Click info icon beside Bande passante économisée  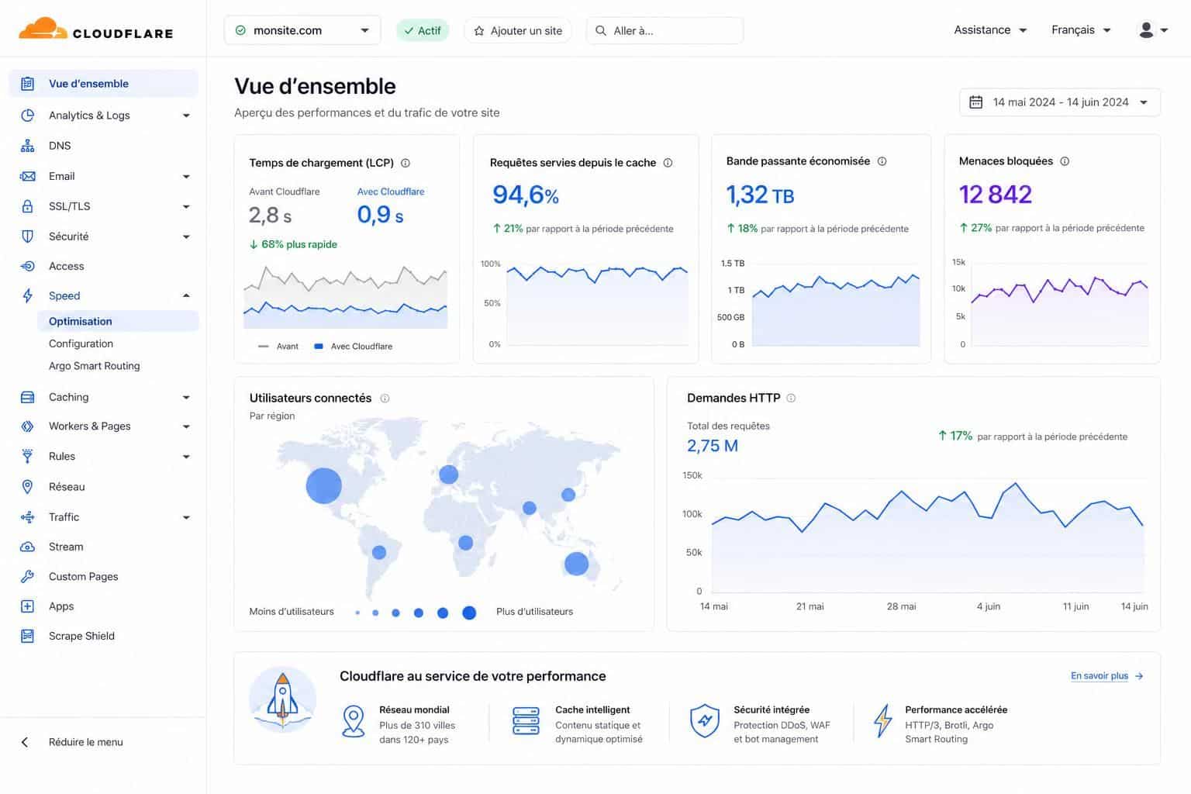click(882, 161)
